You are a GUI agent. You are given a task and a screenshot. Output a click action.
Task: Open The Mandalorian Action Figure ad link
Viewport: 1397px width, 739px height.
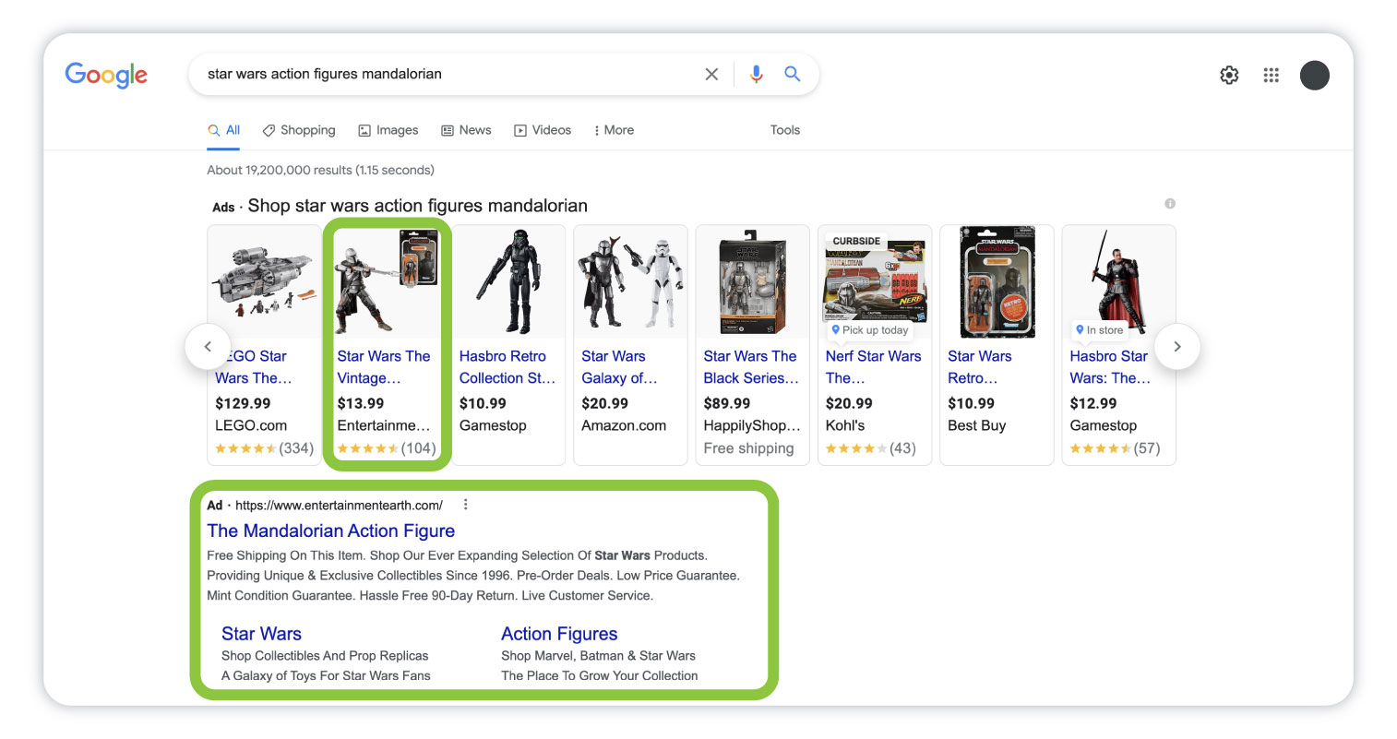click(330, 530)
